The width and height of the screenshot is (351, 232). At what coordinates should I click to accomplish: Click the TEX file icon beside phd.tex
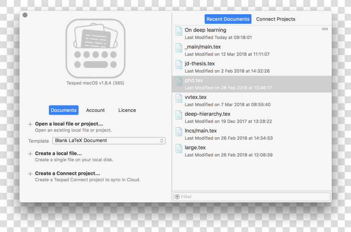tap(179, 81)
